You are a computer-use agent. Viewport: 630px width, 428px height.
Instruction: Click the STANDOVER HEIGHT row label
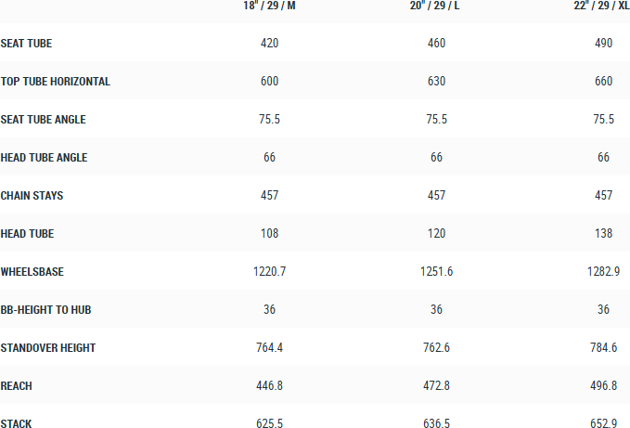click(x=48, y=348)
